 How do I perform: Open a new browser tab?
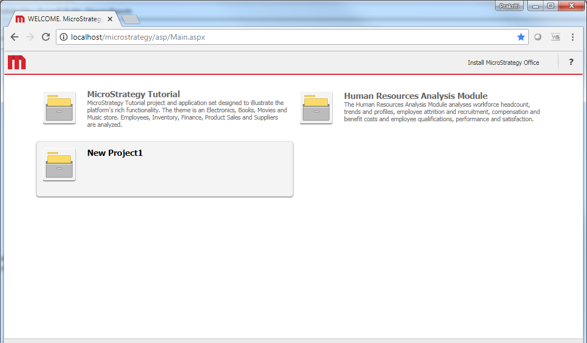pyautogui.click(x=131, y=18)
